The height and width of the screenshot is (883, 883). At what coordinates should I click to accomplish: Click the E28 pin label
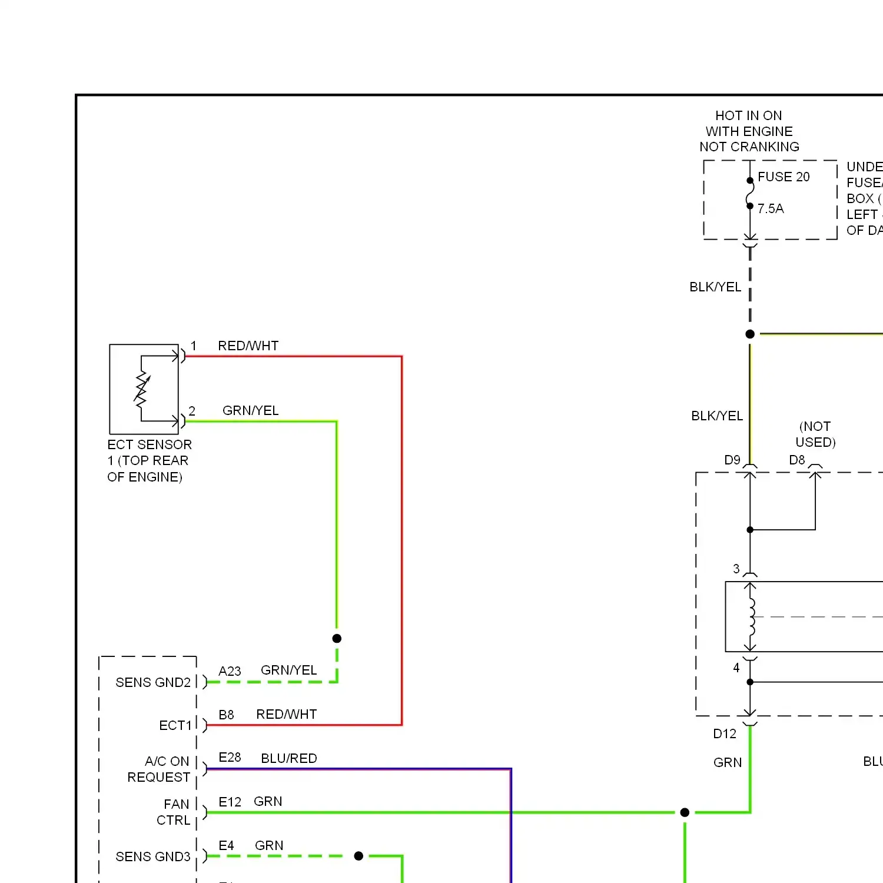230,757
